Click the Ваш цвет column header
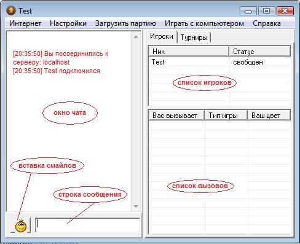Image resolution: width=300 pixels, height=244 pixels. 269,116
